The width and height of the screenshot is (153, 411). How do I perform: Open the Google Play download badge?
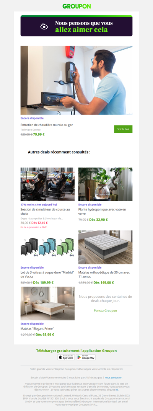pyautogui.click(x=86, y=357)
